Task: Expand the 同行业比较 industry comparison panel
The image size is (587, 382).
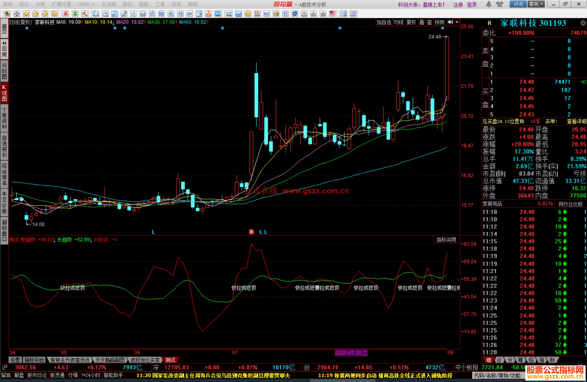Action: tap(570, 204)
